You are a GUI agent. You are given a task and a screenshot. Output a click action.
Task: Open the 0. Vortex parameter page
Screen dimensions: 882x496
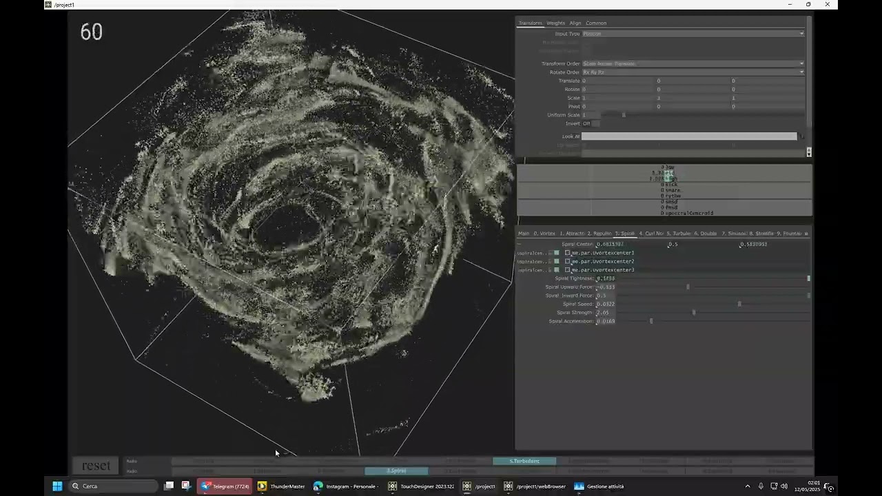544,234
